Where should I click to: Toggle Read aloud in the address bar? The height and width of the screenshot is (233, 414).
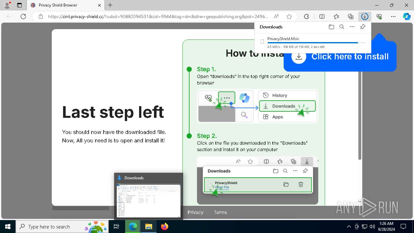pyautogui.click(x=276, y=17)
